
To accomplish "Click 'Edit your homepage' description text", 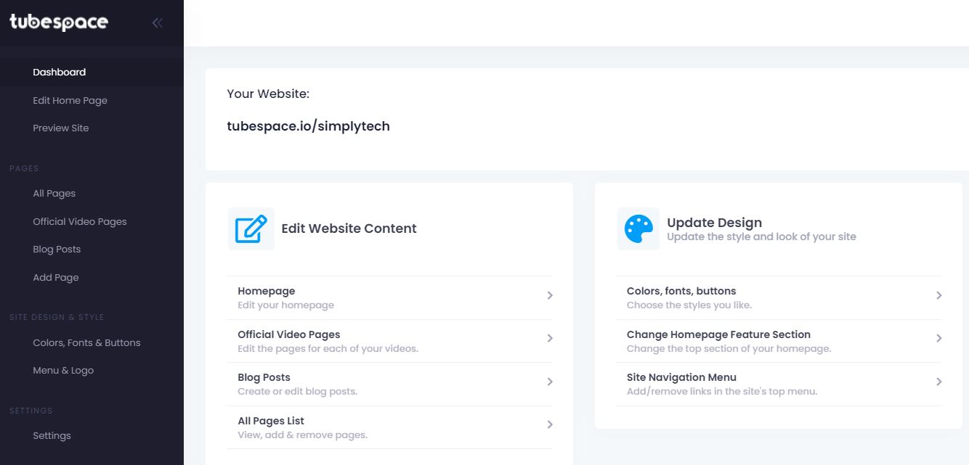I will (285, 305).
